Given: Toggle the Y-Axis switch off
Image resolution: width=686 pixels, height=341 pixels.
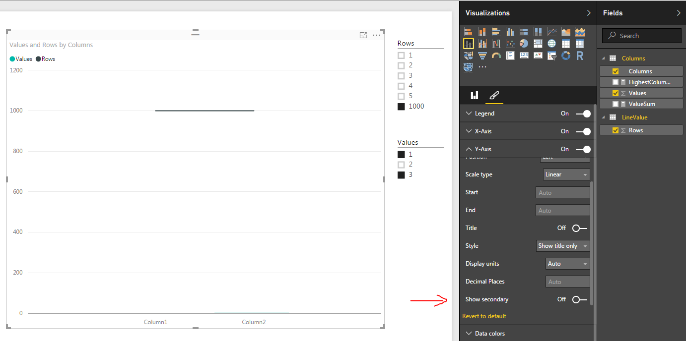Looking at the screenshot, I should coord(583,149).
